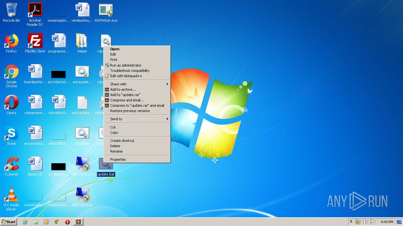
Task: Expand the Send to submenu
Action: pyautogui.click(x=137, y=119)
